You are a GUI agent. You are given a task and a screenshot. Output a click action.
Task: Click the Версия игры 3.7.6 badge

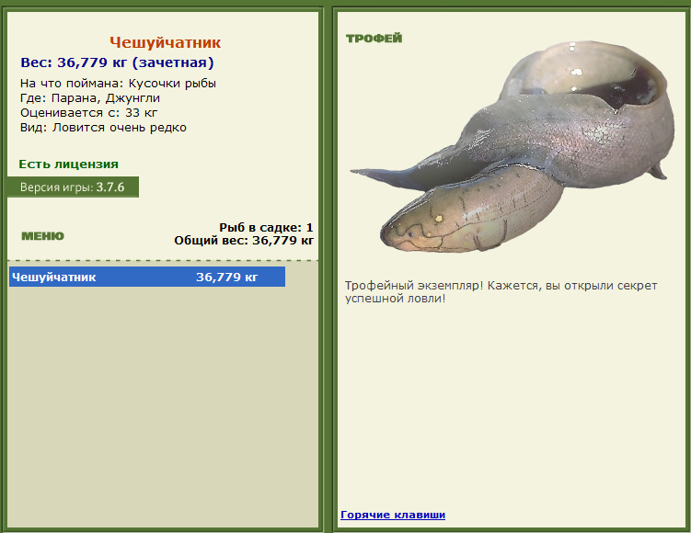click(73, 187)
